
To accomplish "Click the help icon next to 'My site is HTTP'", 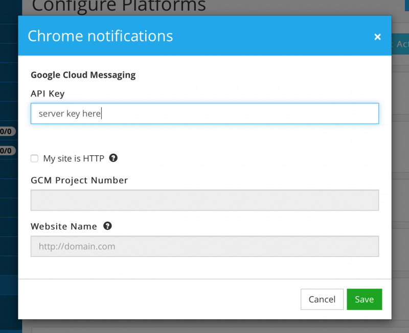I will tap(113, 158).
